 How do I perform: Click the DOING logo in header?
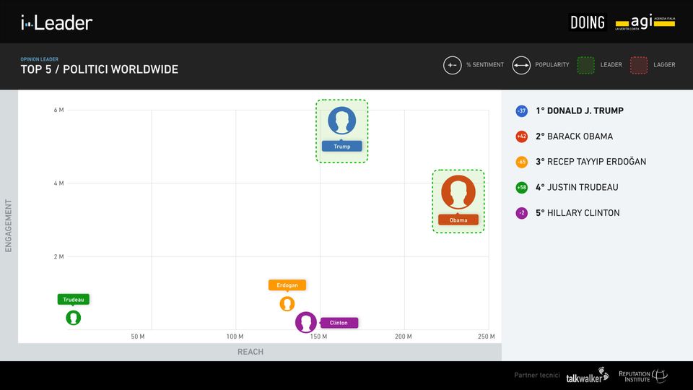tap(588, 22)
